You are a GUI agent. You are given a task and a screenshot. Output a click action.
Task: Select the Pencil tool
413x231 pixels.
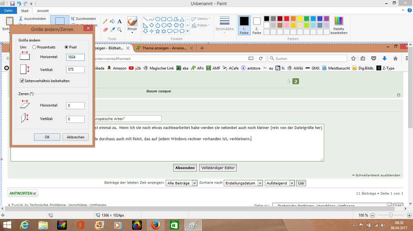105,21
